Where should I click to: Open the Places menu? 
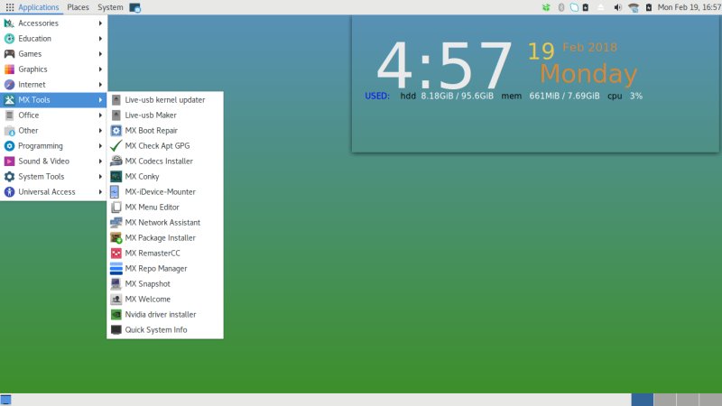pos(78,7)
